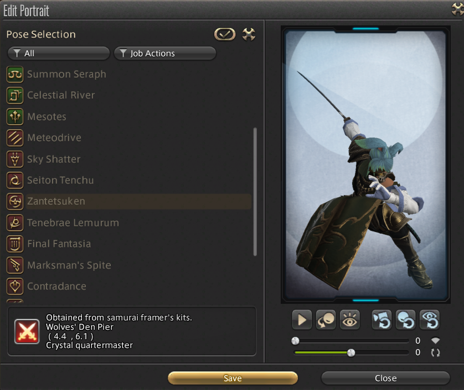
Task: Reset camera position button
Action: pos(381,320)
